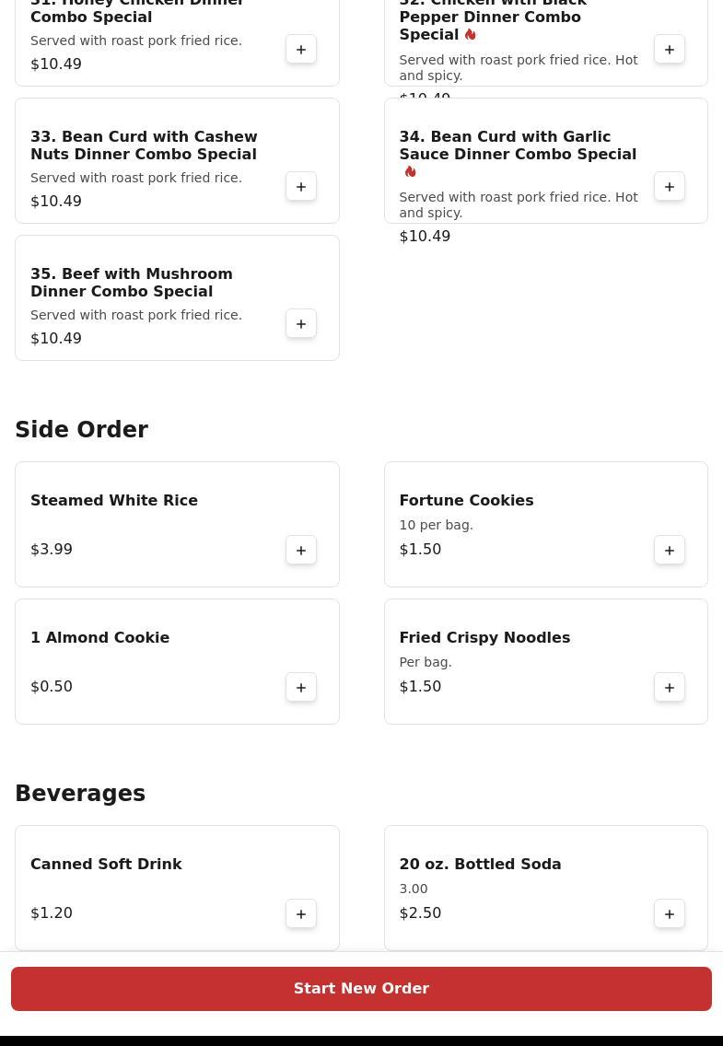The image size is (723, 1046).
Task: Add Fried Crispy Noodles bag
Action: tap(670, 688)
